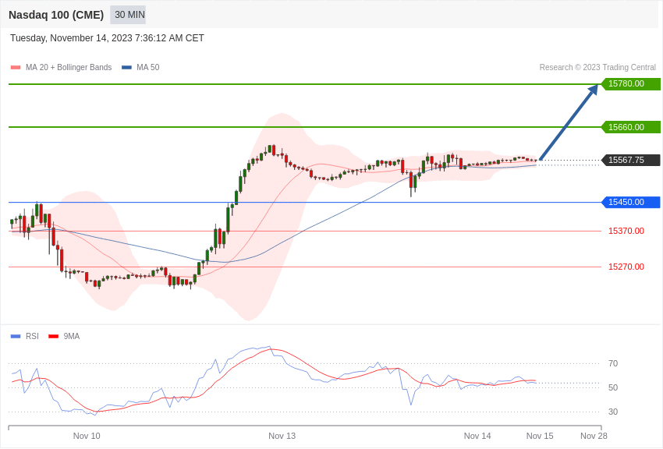Click the Nov 14 date axis label
Screen dimensions: 663x449
coord(477,436)
